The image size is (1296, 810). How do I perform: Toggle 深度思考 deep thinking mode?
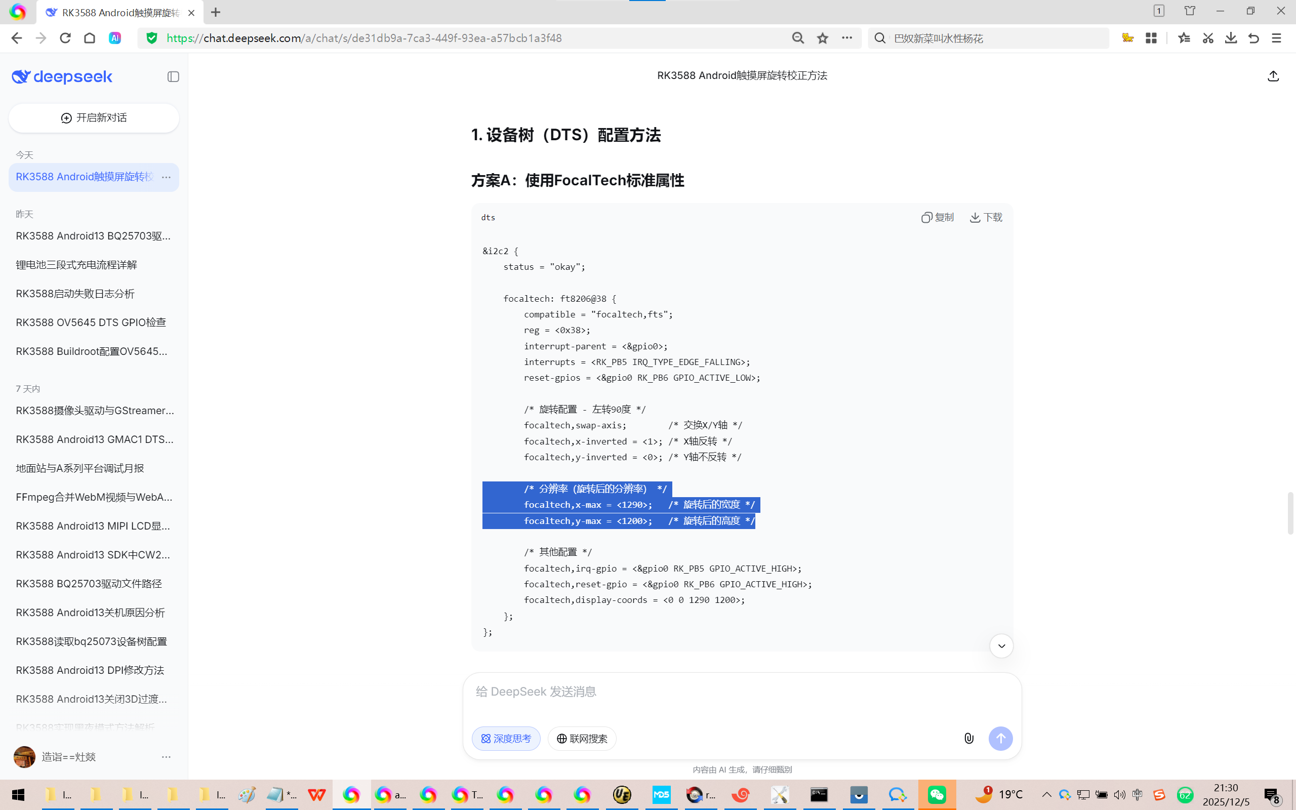point(506,738)
